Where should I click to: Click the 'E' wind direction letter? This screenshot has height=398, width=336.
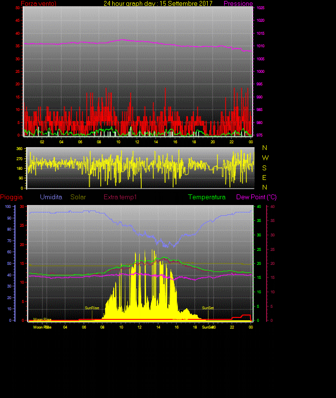pos(264,178)
